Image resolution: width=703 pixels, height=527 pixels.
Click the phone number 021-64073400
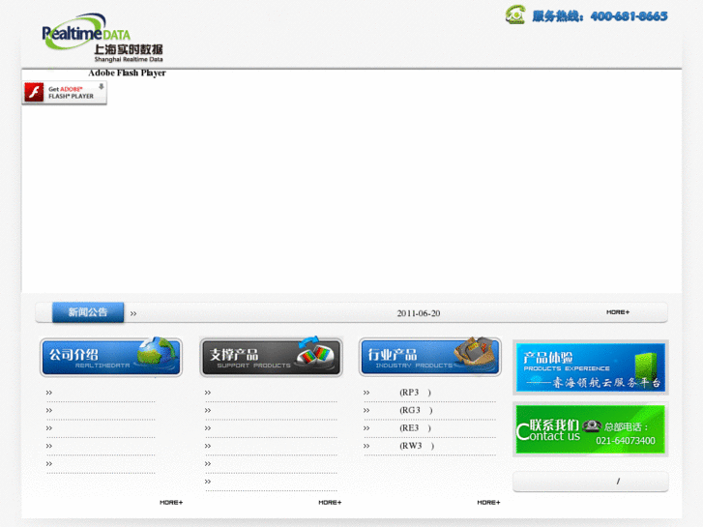[x=626, y=441]
